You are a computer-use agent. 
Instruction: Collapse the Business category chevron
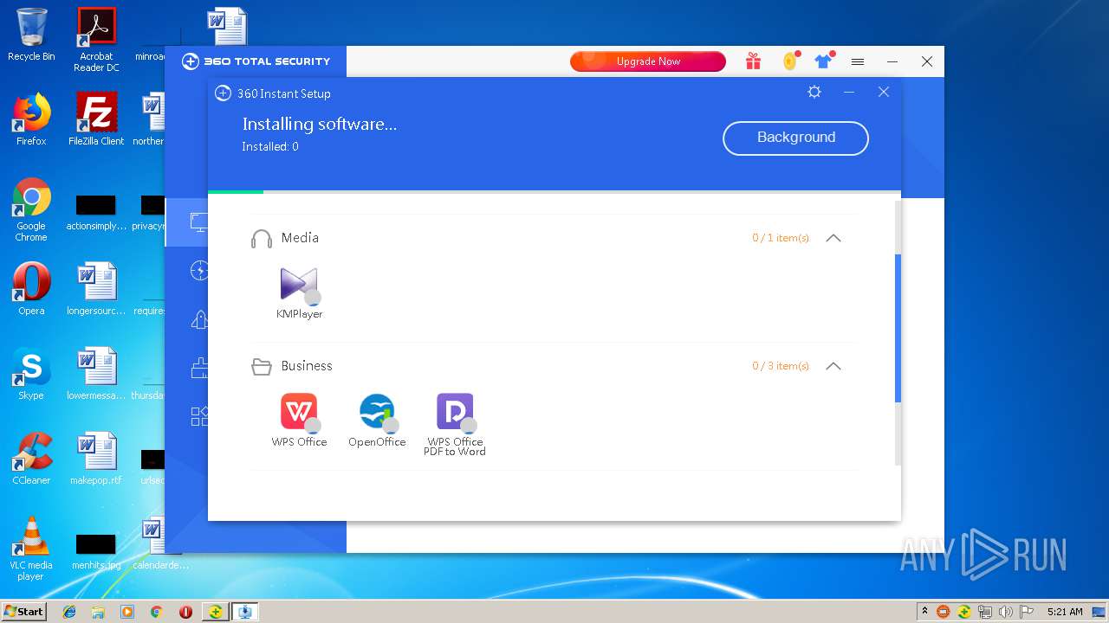click(x=833, y=366)
